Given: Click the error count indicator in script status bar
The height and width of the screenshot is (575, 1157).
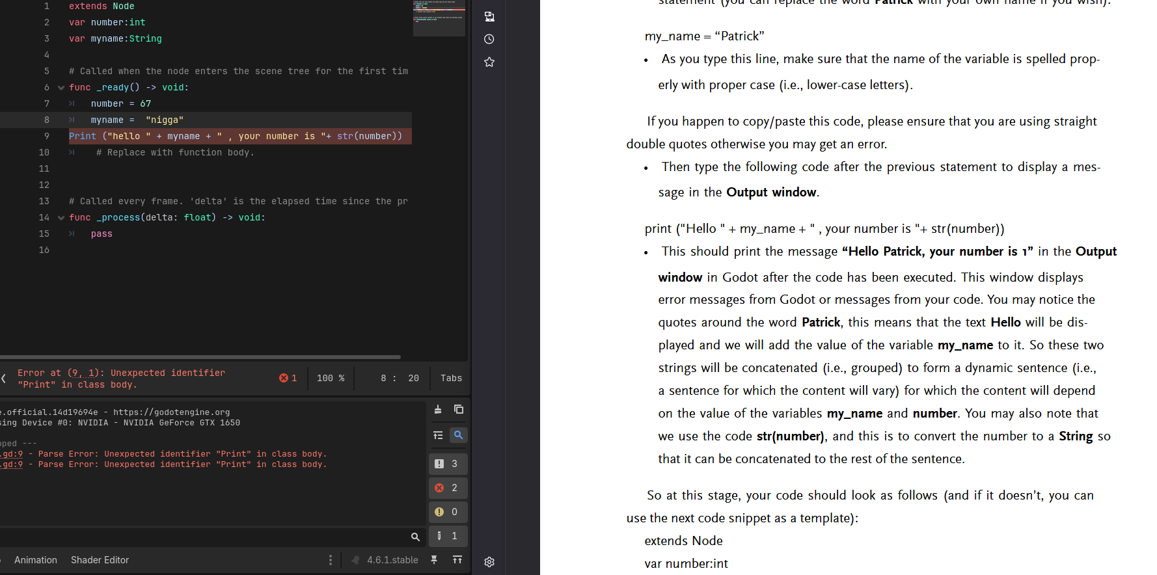Looking at the screenshot, I should [288, 379].
